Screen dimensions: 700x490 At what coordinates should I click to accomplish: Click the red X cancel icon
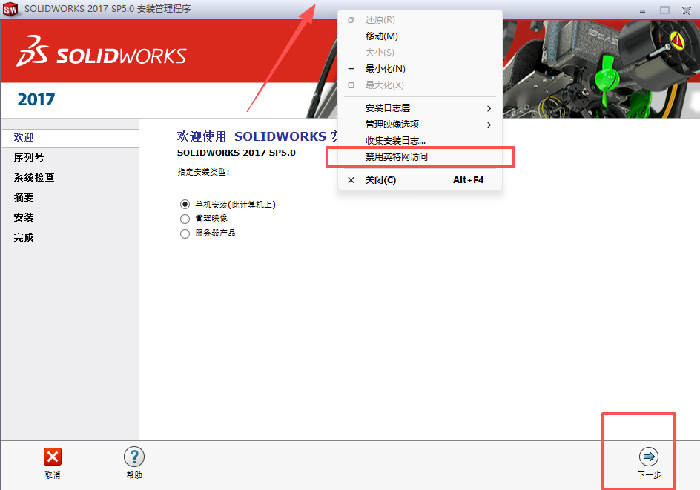point(52,457)
